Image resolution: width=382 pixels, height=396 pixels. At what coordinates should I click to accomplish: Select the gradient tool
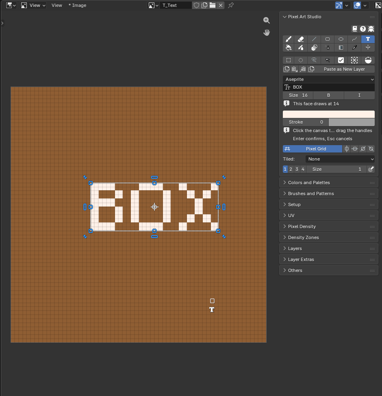pyautogui.click(x=341, y=48)
